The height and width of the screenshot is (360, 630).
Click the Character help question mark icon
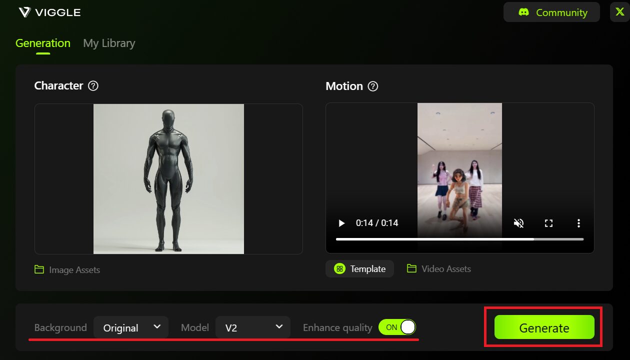[x=93, y=85]
